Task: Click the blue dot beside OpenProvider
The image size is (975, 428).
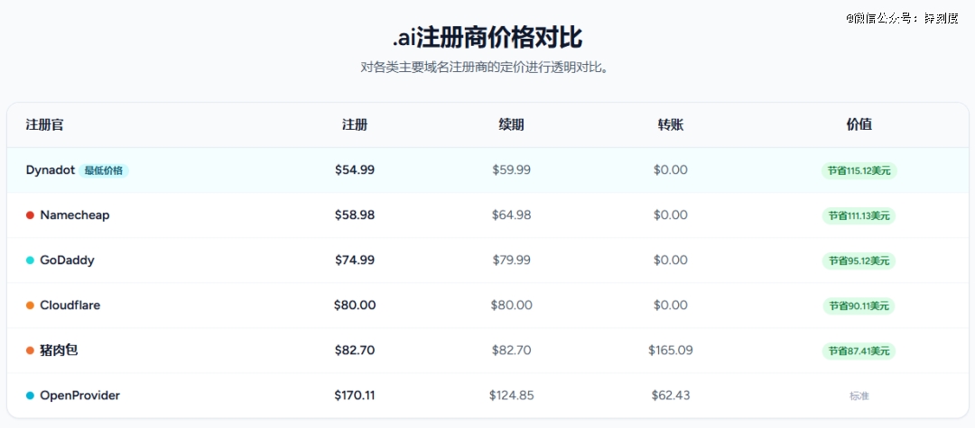Action: click(x=30, y=396)
